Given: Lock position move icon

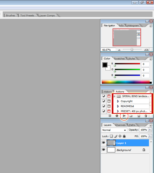Looking at the screenshot, I should [120, 136].
